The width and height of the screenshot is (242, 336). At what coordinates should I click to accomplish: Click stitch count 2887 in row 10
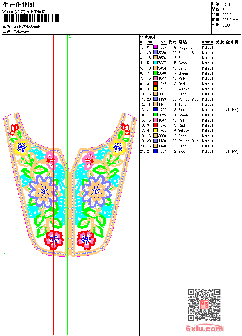(162, 94)
